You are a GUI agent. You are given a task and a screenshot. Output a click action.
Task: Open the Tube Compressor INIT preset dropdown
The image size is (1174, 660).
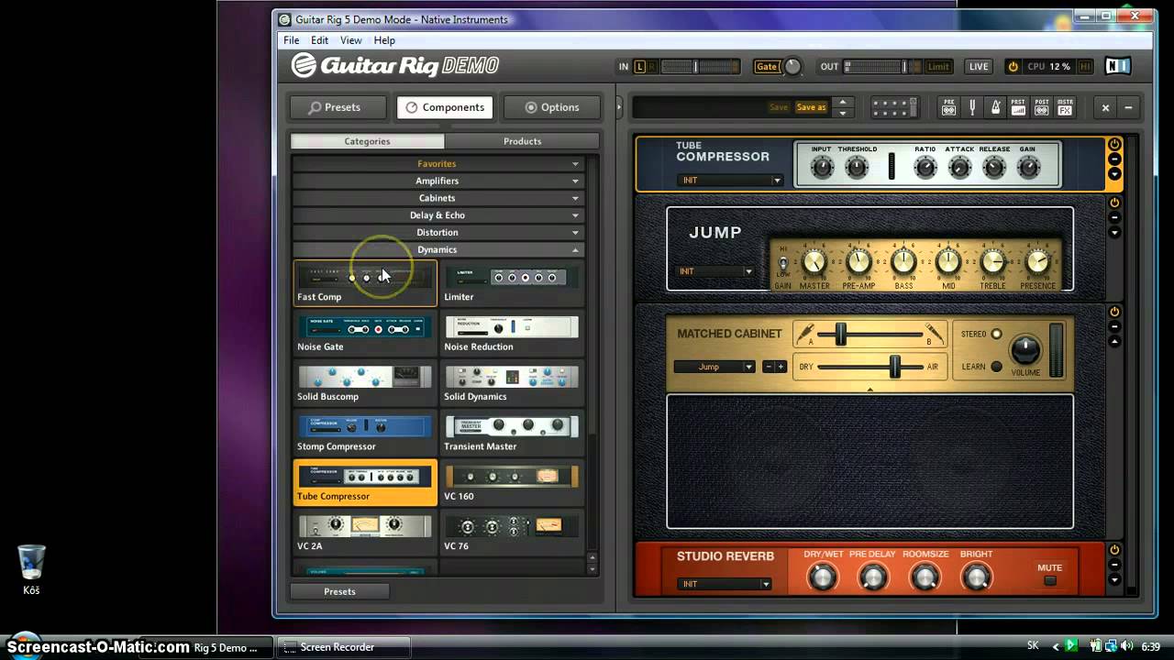point(730,181)
